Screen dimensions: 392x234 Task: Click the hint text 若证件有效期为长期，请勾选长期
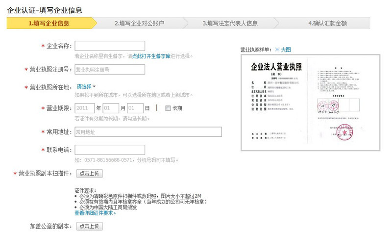[112, 118]
